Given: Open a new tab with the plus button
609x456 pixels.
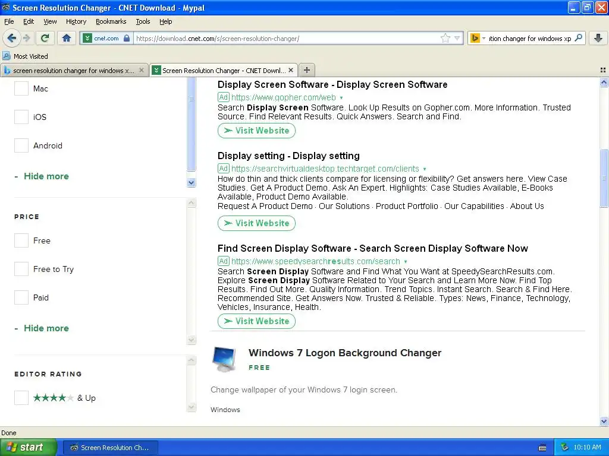Looking at the screenshot, I should tap(307, 70).
